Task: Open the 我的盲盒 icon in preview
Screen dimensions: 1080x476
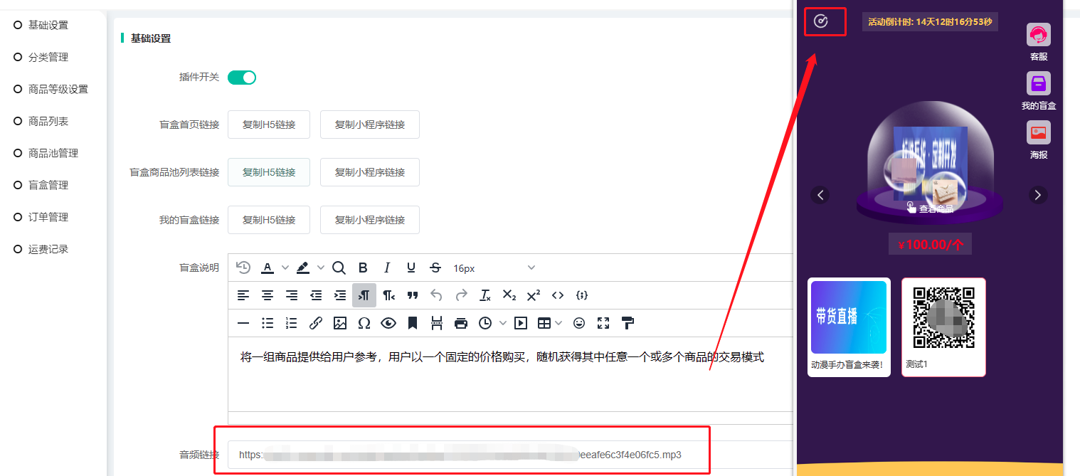Action: click(x=1039, y=84)
